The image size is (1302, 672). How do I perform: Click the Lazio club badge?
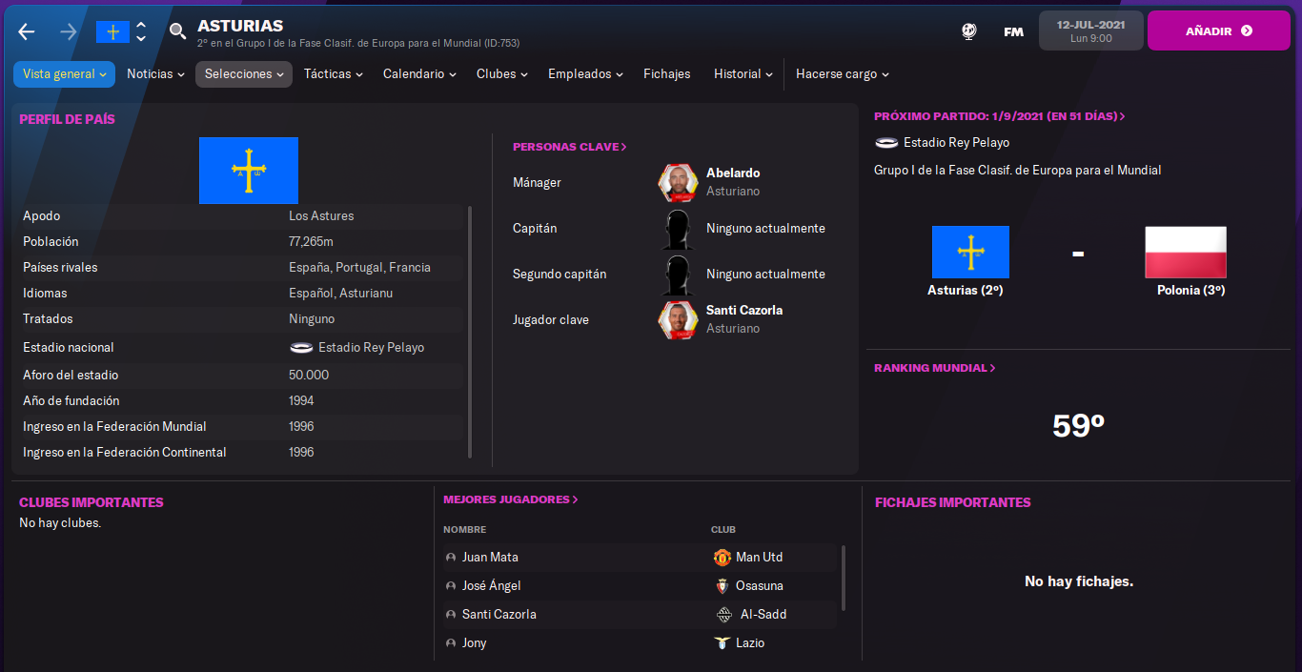pyautogui.click(x=722, y=642)
